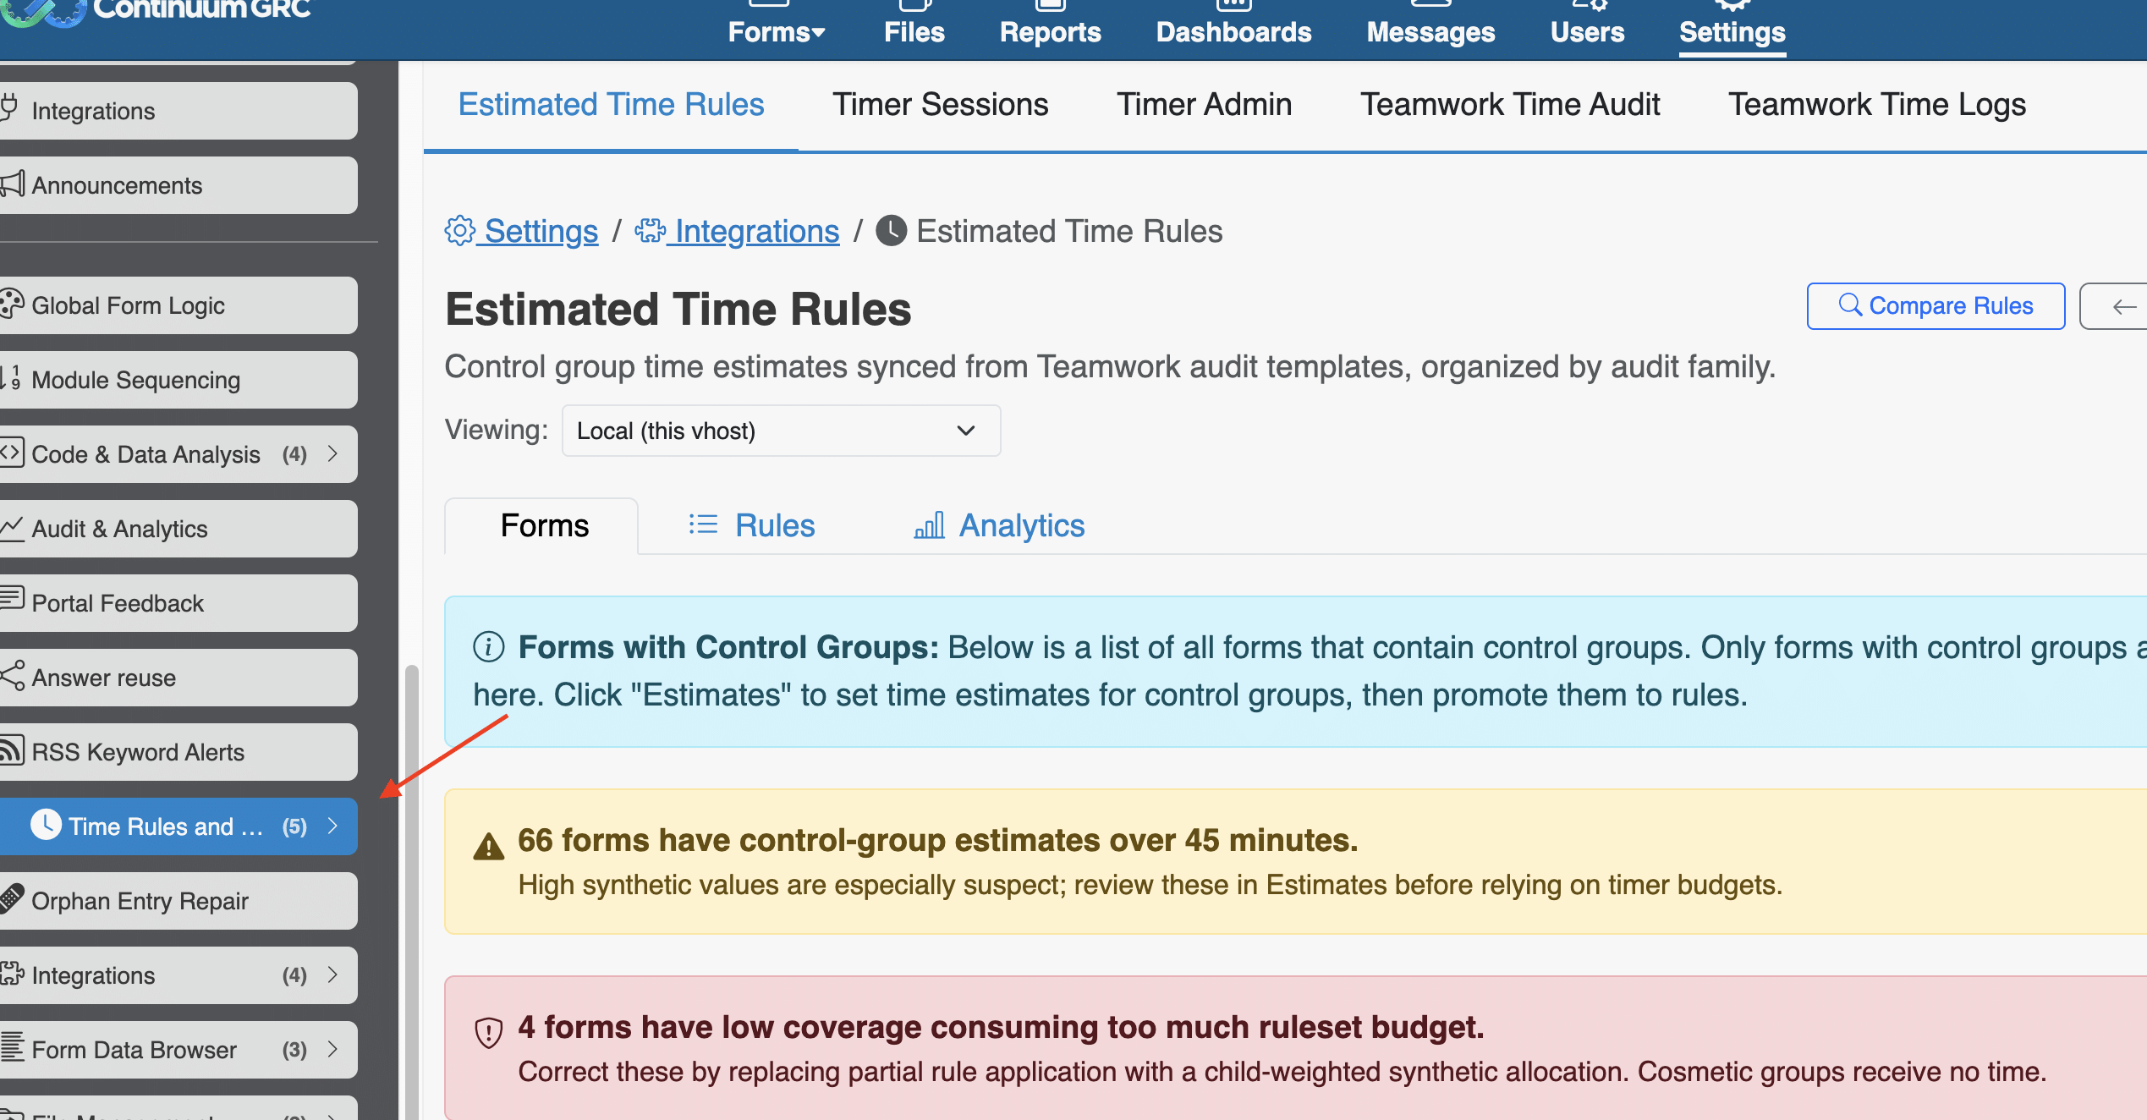2147x1120 pixels.
Task: Select the Rules sub-tab
Action: point(751,525)
